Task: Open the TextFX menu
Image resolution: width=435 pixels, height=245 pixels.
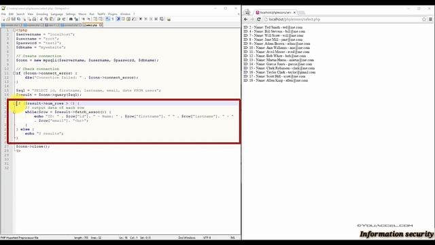Action: [101, 14]
